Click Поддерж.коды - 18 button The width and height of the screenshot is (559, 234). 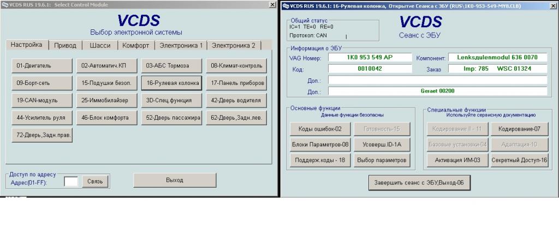pos(320,160)
